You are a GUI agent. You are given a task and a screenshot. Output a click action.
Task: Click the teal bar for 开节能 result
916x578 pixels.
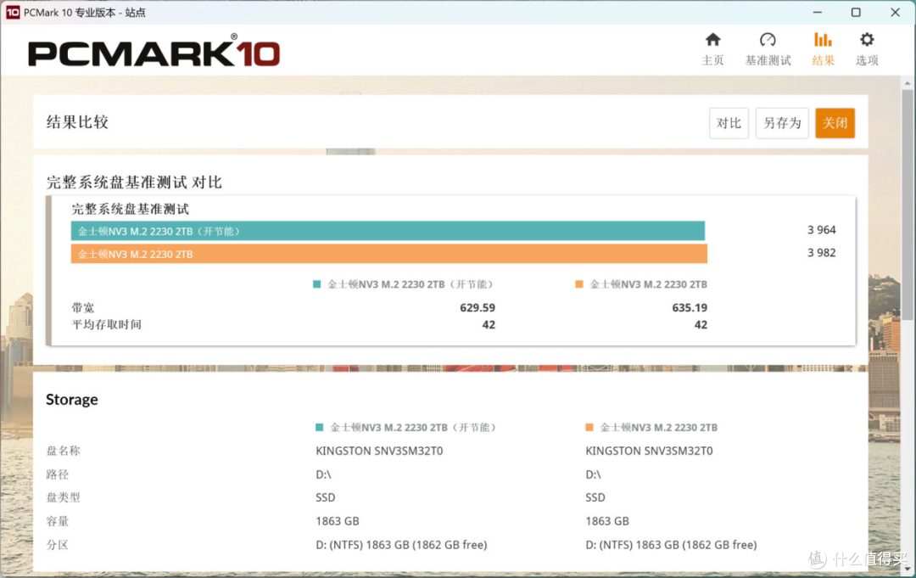click(388, 231)
